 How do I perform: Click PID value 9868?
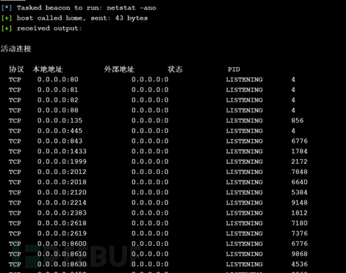pyautogui.click(x=299, y=254)
